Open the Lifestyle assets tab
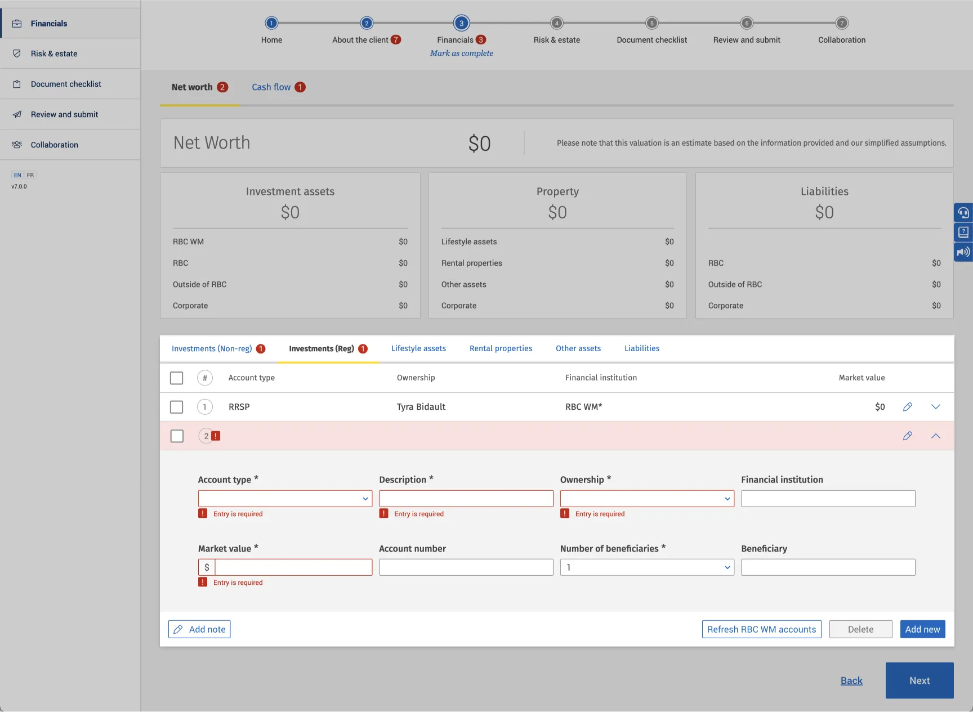 [x=418, y=348]
